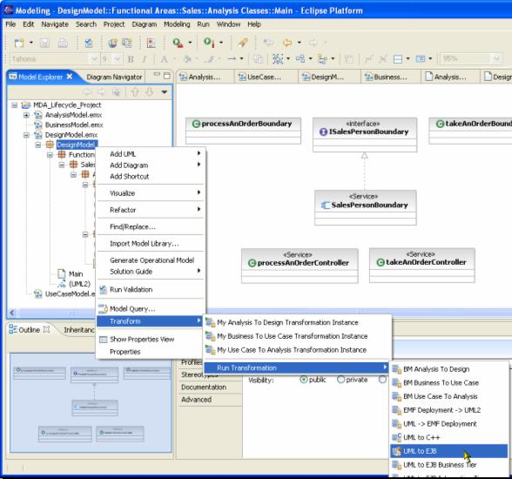Image resolution: width=512 pixels, height=479 pixels.
Task: Click the Run Validation checklist toolbar icon
Action: [89, 43]
